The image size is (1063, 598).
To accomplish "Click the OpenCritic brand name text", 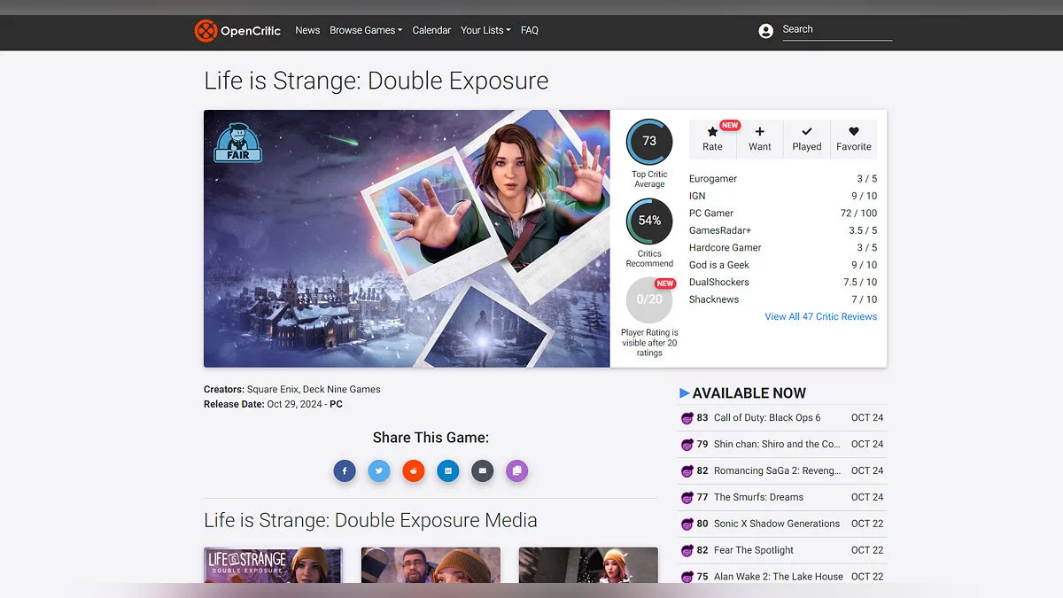I will (x=251, y=31).
